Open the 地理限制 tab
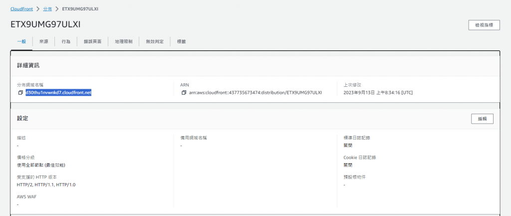Screen dimensions: 511x216 click(124, 42)
